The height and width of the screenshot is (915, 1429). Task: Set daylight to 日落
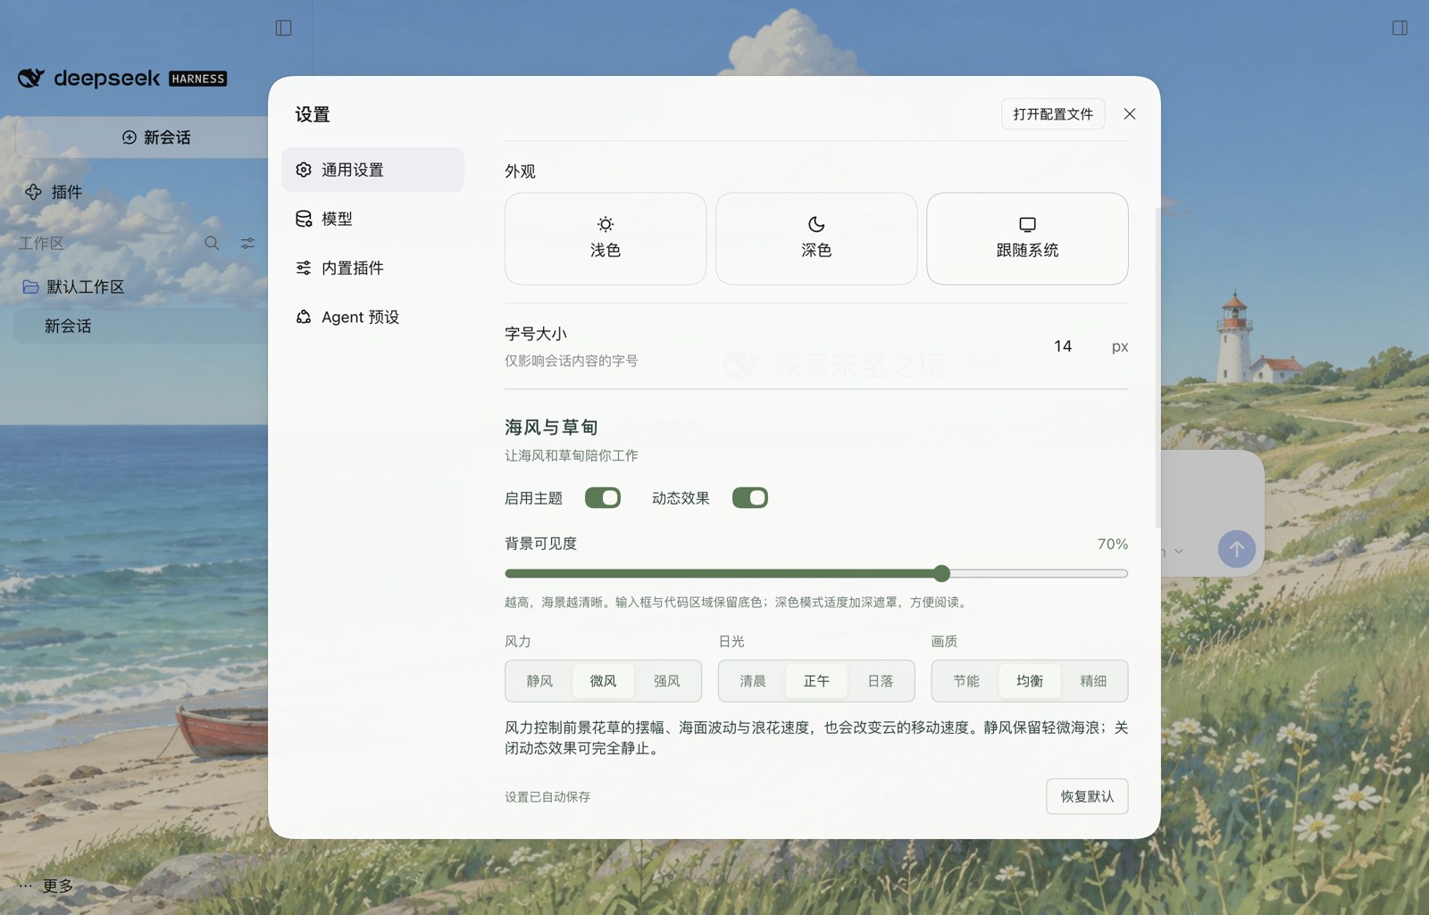(x=880, y=681)
